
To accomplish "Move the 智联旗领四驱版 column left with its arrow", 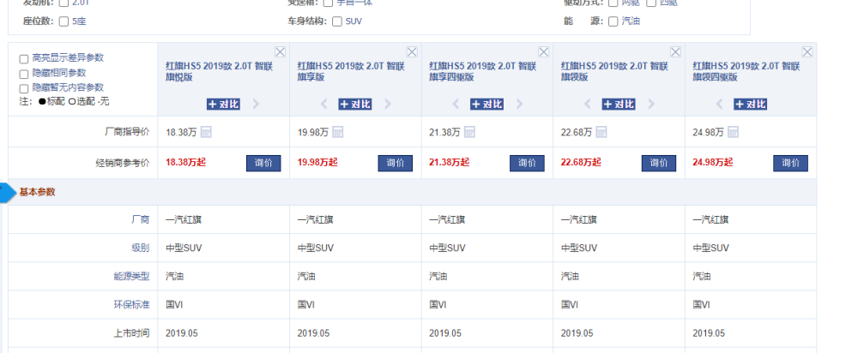I will (720, 104).
